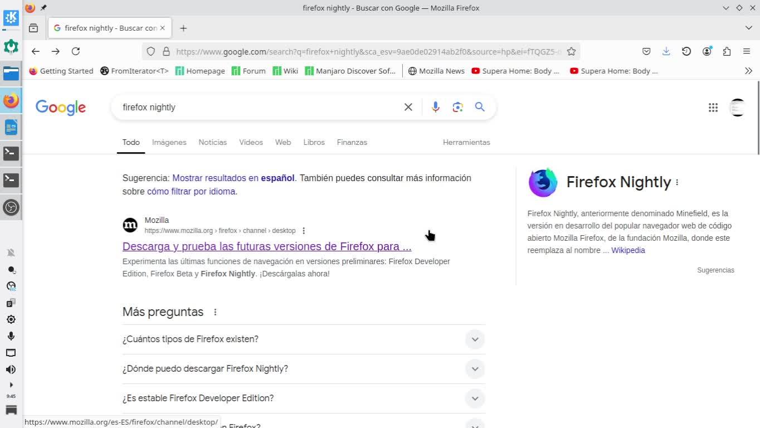
Task: Click the Google logo
Action: [x=61, y=108]
